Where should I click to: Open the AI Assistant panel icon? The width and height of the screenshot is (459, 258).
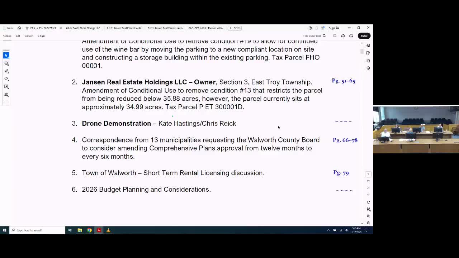[368, 46]
